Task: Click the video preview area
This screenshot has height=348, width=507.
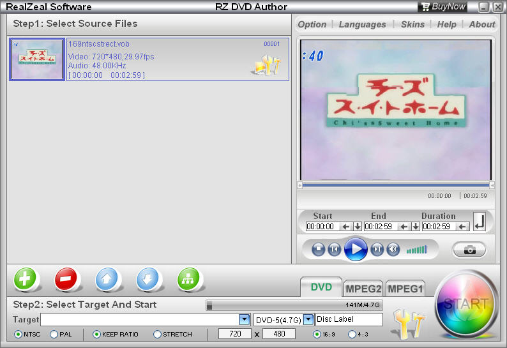Action: [396, 110]
